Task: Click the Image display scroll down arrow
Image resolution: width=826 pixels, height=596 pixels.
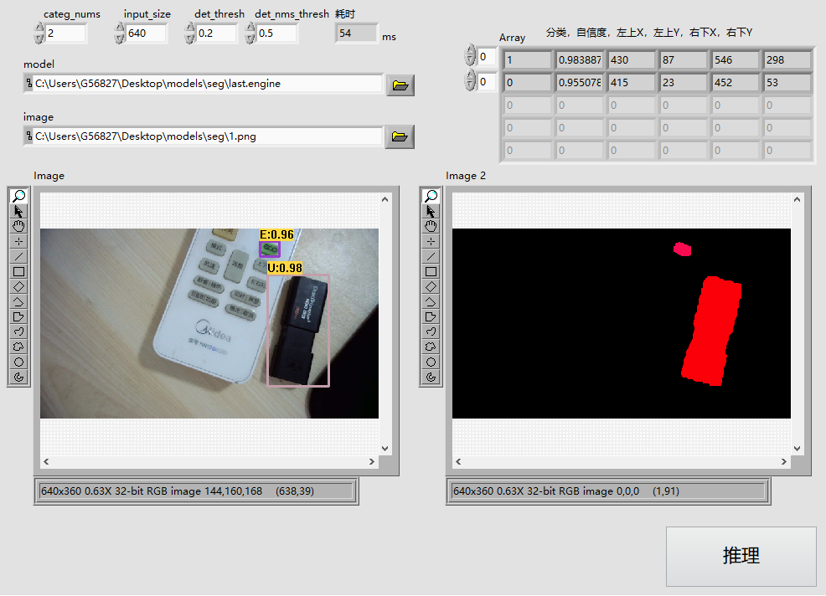Action: click(x=385, y=449)
